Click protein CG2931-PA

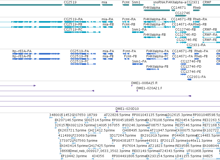coord(189,79)
